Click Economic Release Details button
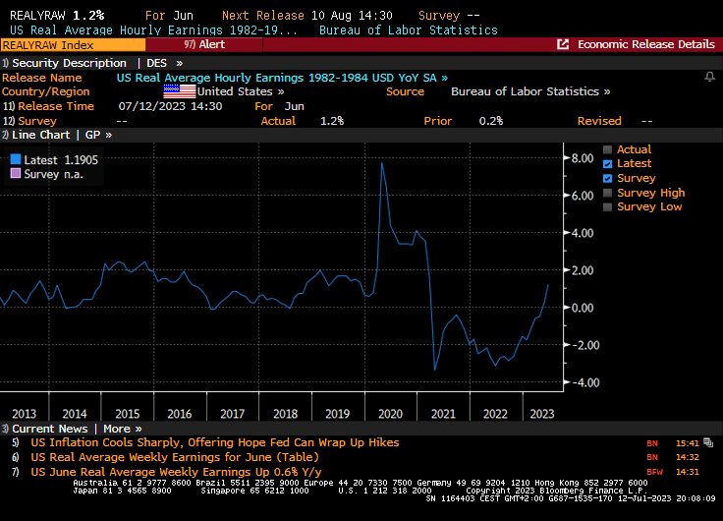 pos(646,44)
